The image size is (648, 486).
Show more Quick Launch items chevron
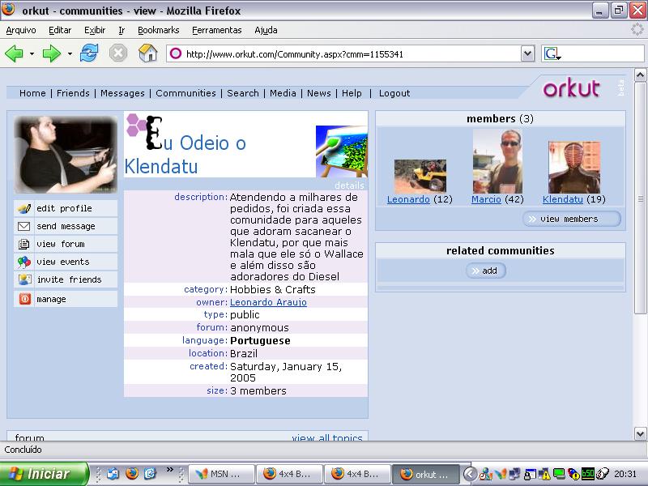point(170,470)
